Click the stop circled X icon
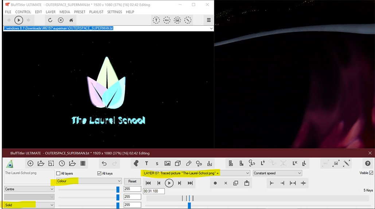375x209 pixels. [61, 20]
